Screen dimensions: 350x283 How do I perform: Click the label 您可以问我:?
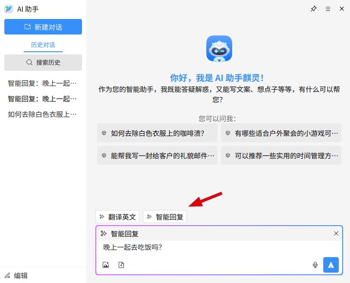[x=217, y=119]
